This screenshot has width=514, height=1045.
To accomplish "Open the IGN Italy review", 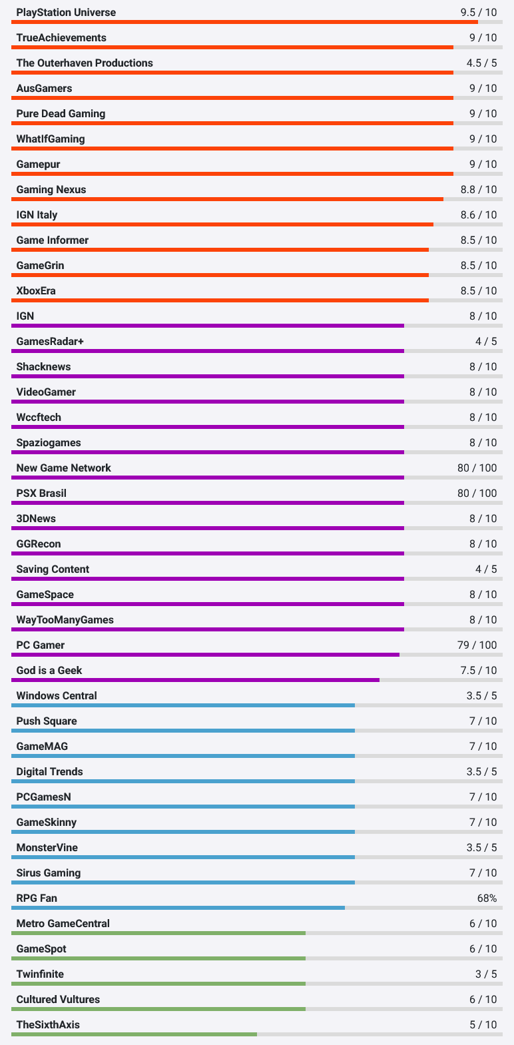I will [x=37, y=215].
